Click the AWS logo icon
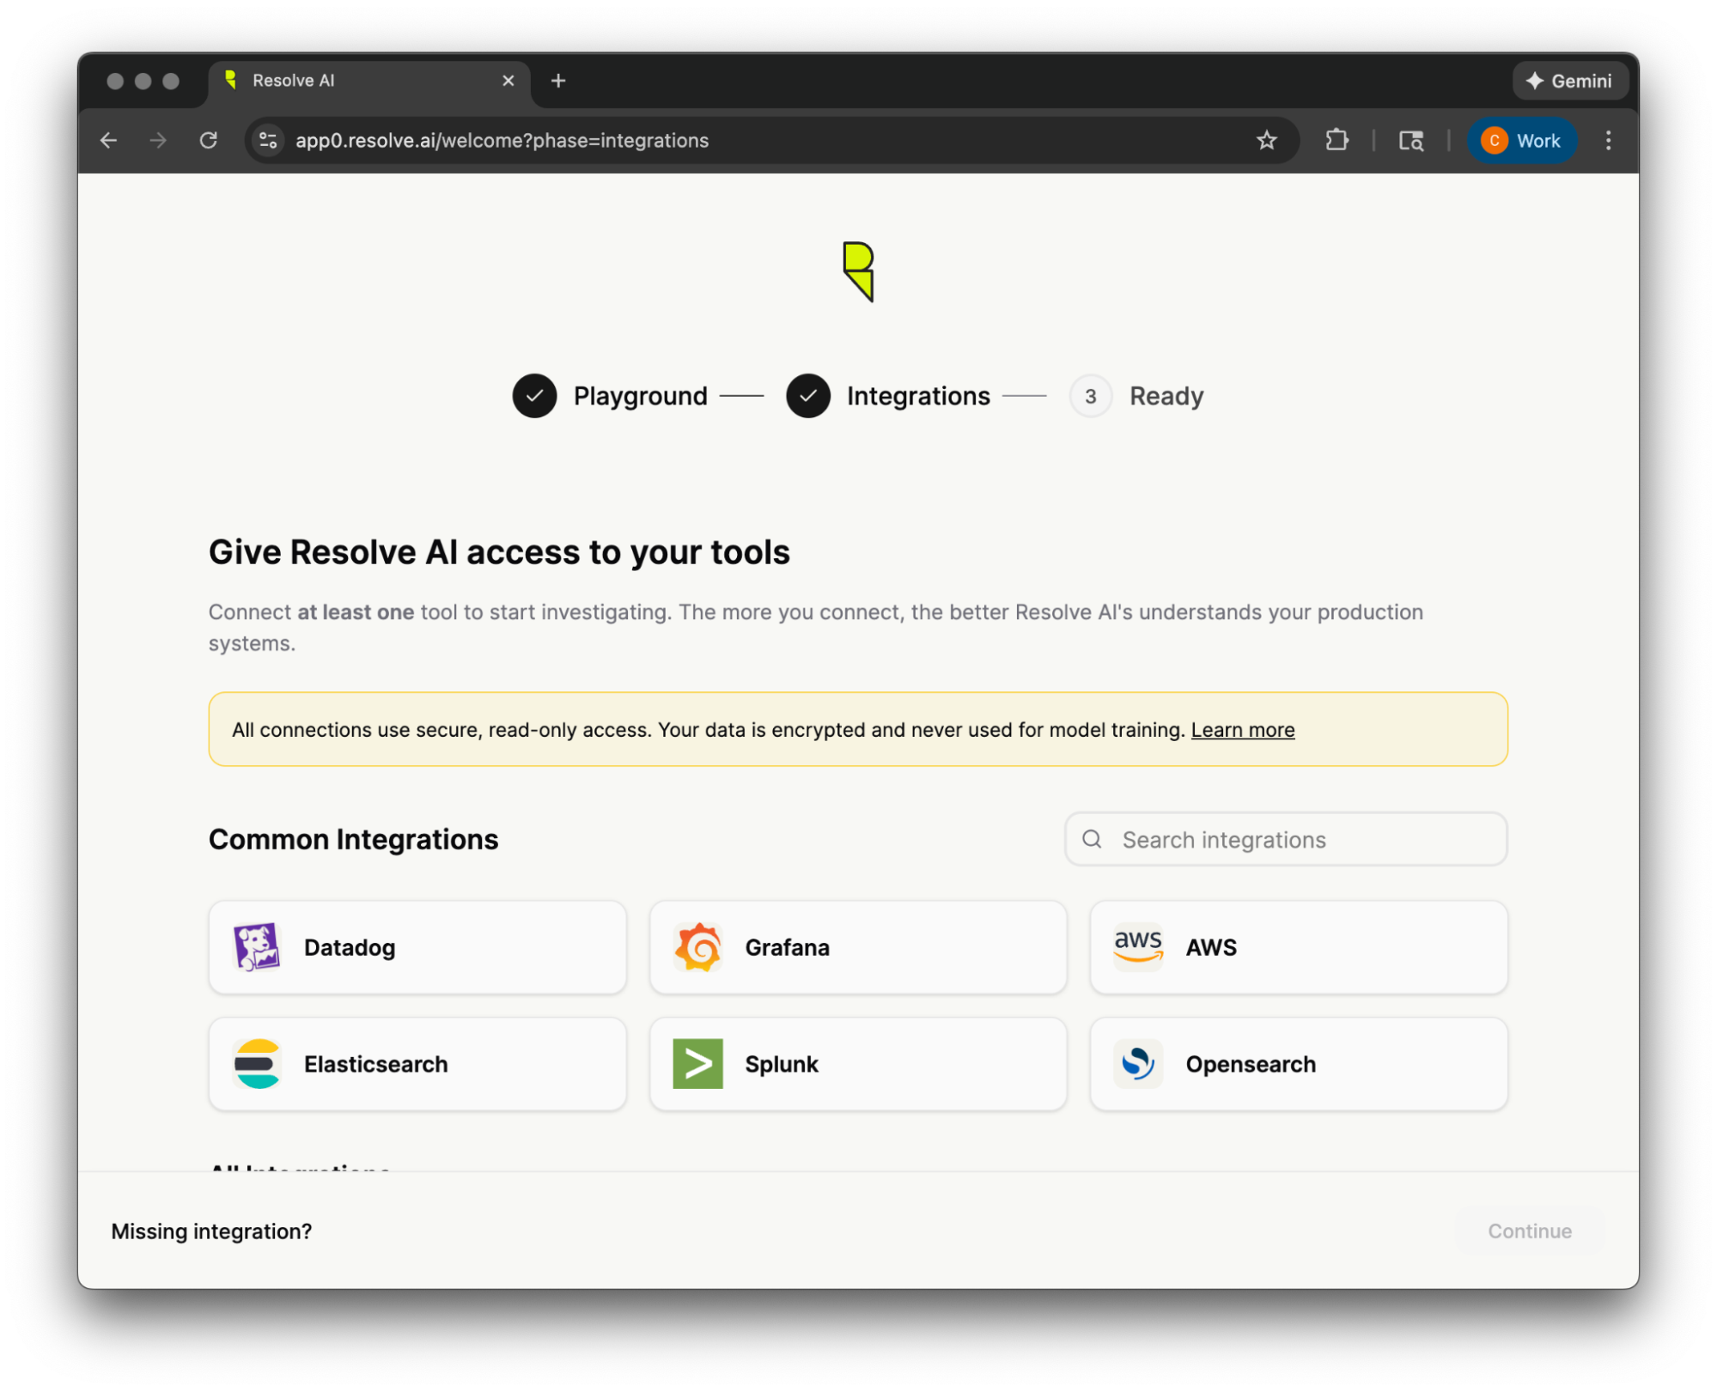 [1137, 947]
